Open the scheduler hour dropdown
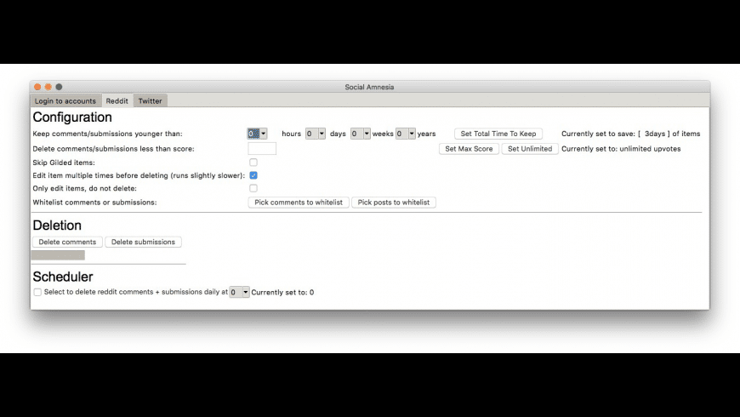 click(239, 292)
